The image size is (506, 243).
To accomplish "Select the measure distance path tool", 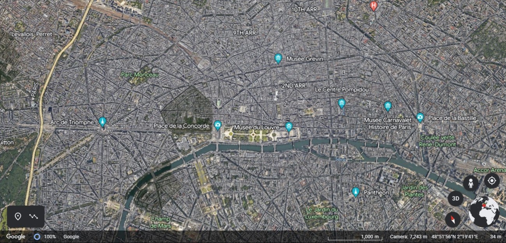I will (33, 217).
